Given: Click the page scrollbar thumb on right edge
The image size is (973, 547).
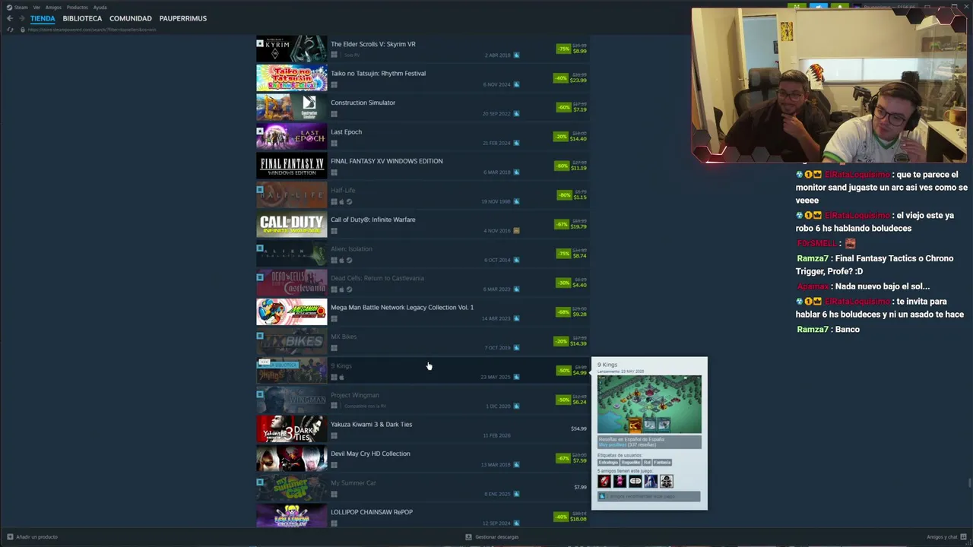Looking at the screenshot, I should (x=970, y=483).
